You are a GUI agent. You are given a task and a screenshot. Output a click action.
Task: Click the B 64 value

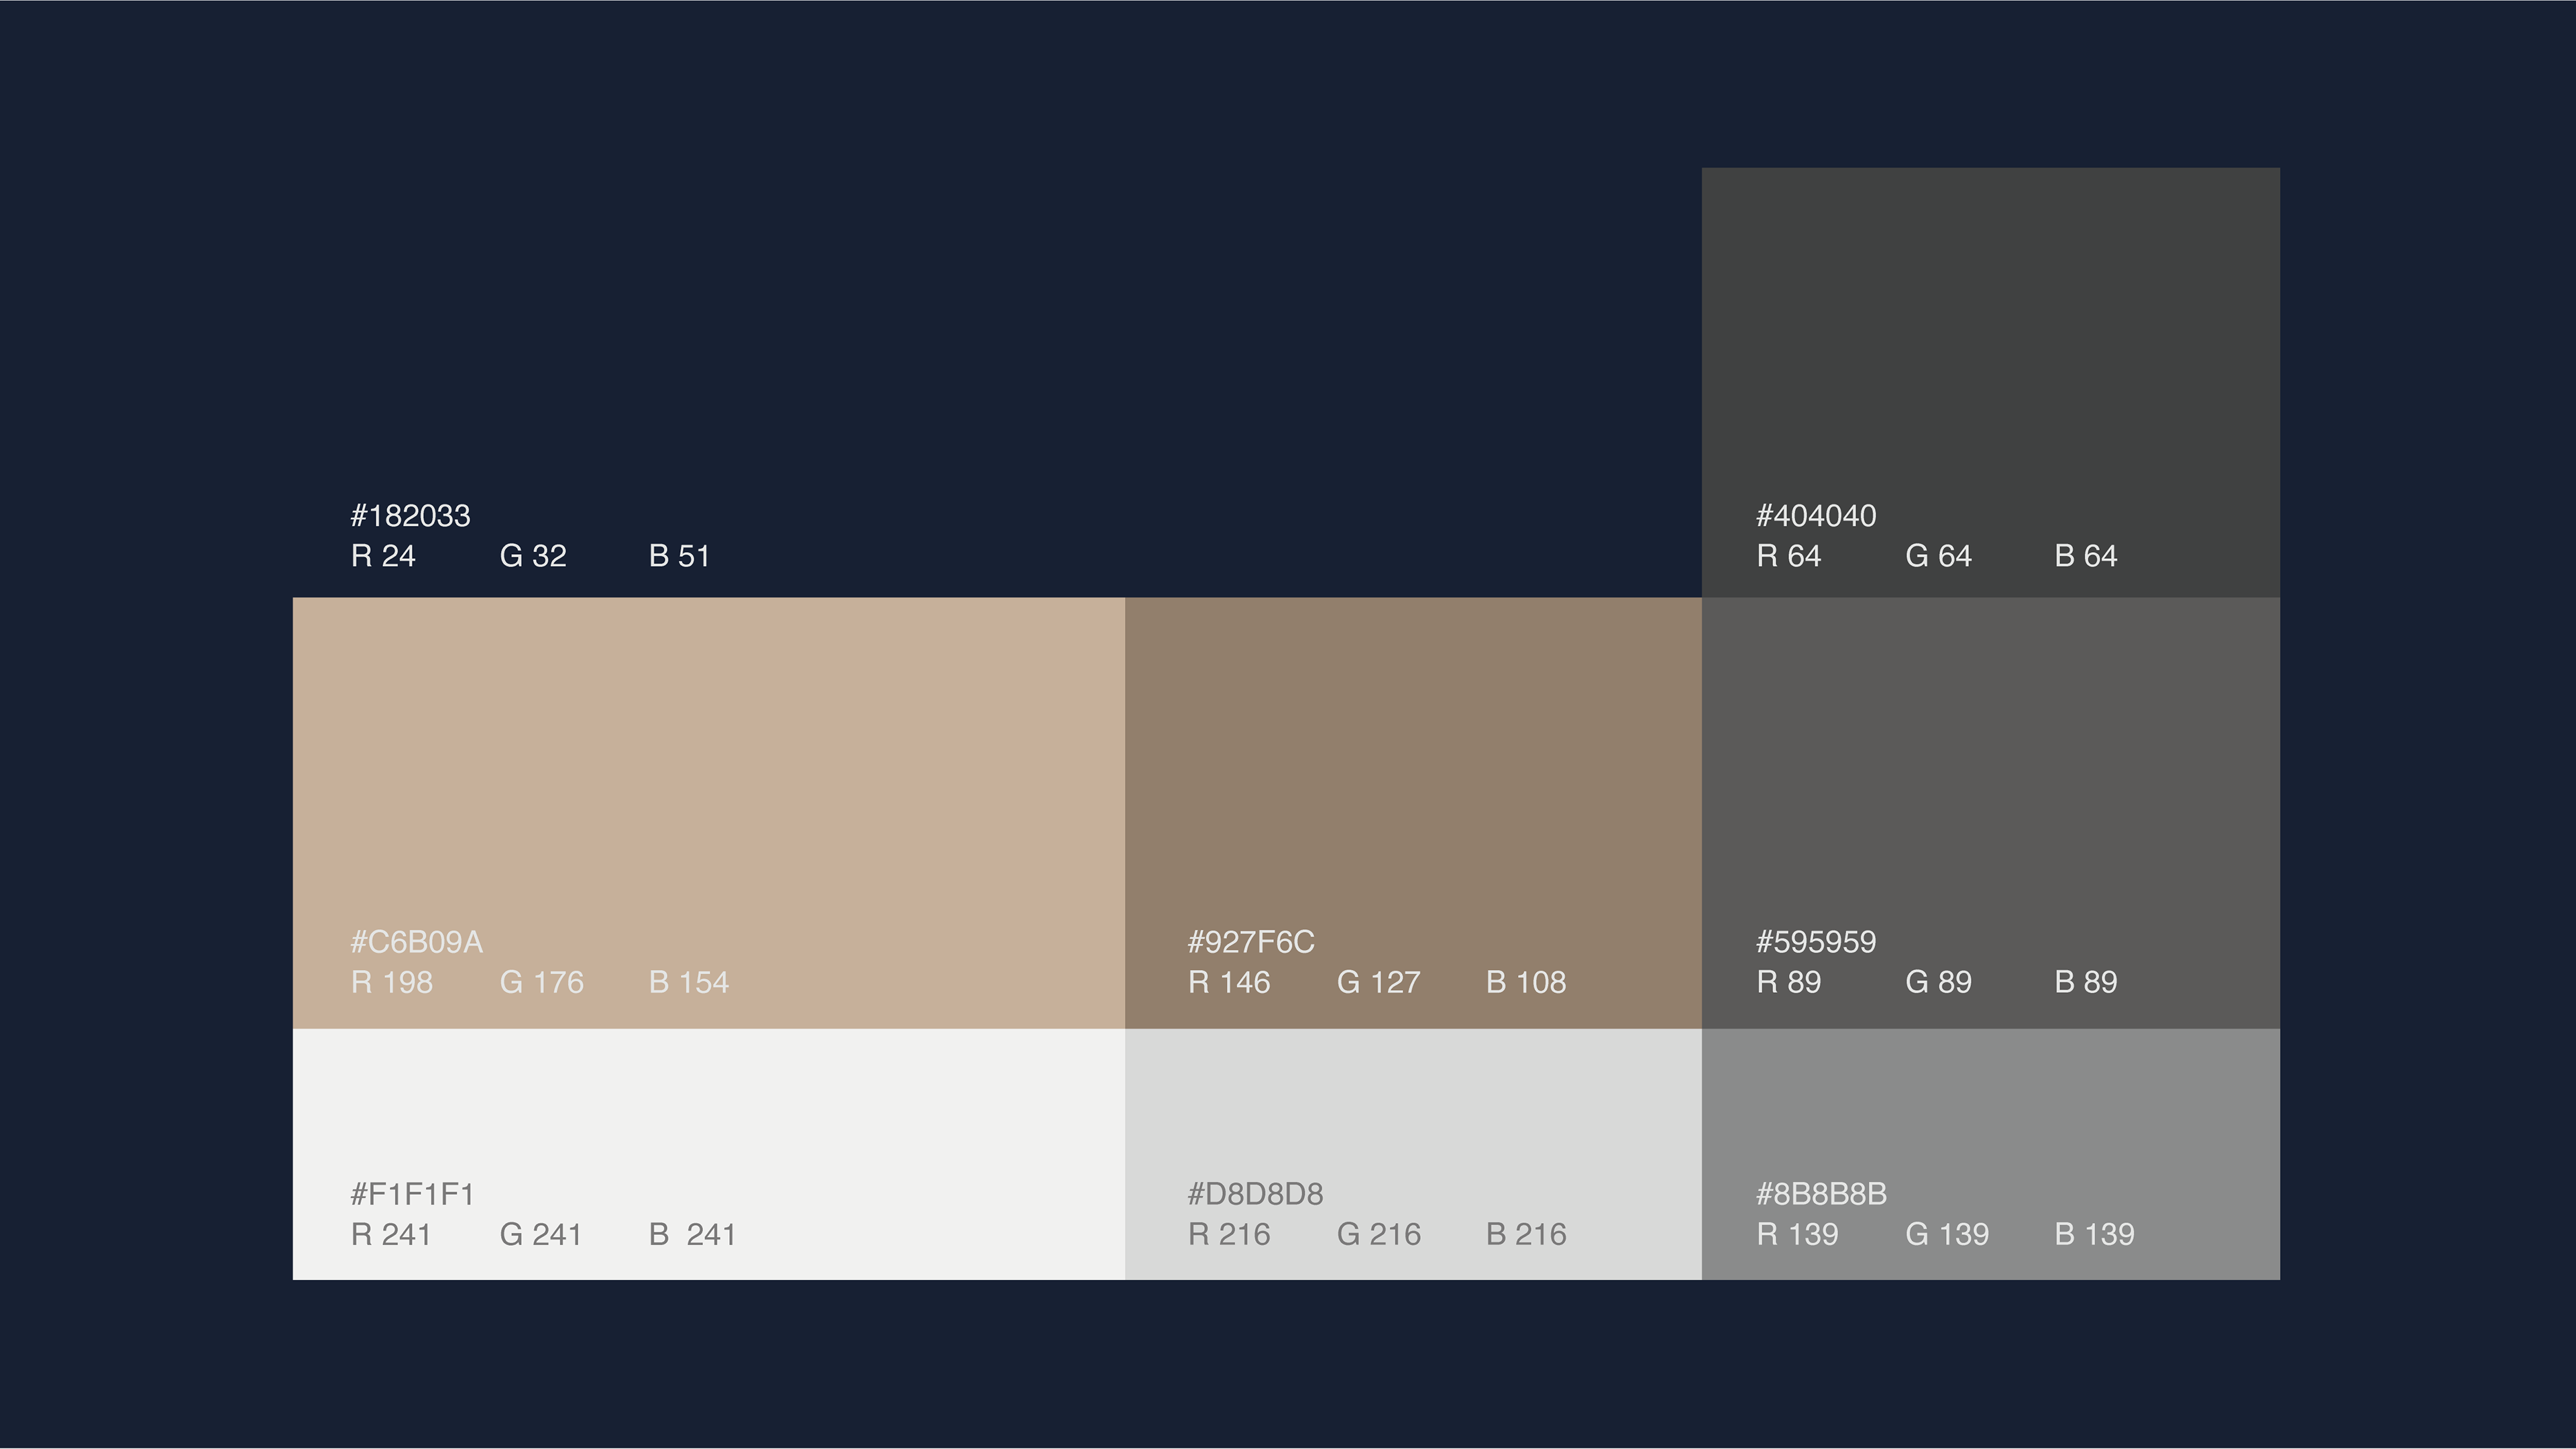(2086, 556)
